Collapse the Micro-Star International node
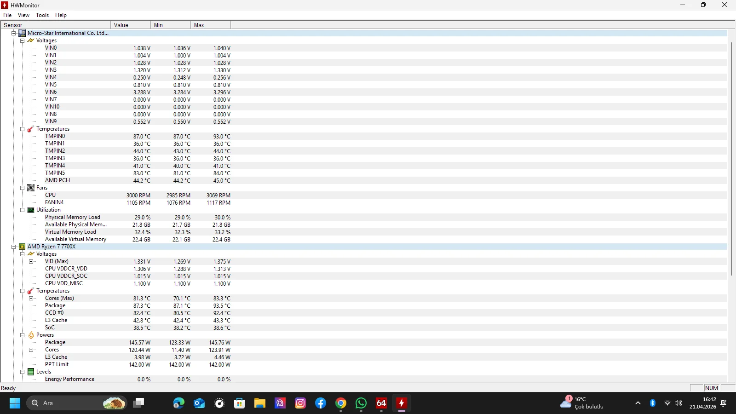Screen dimensions: 736x414 tap(14, 33)
